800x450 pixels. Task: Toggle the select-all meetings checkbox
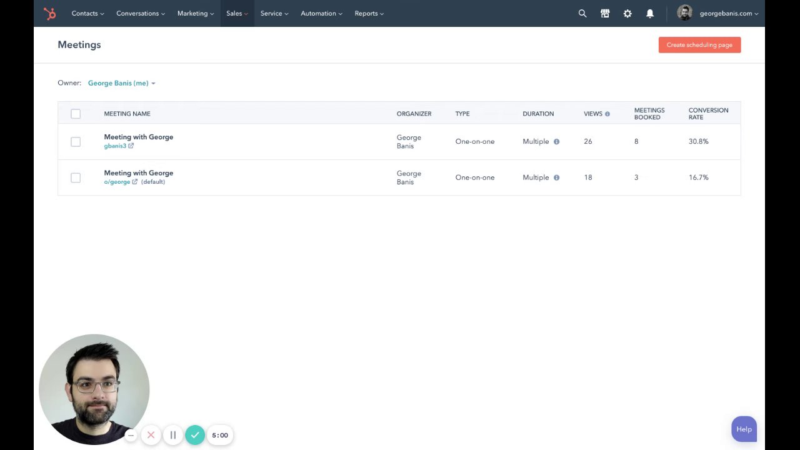pos(76,114)
